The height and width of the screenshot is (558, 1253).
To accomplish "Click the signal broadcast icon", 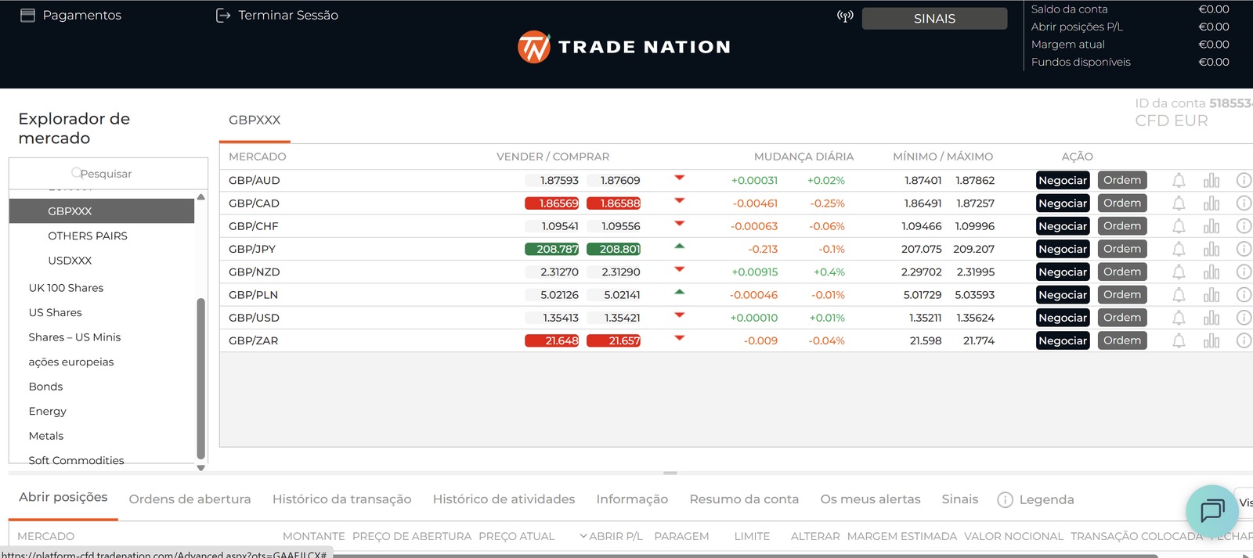I will [x=845, y=16].
